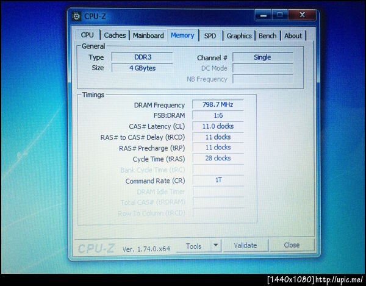This screenshot has width=366, height=286.
Task: Click the 28 clocks tRAS value
Action: [218, 158]
